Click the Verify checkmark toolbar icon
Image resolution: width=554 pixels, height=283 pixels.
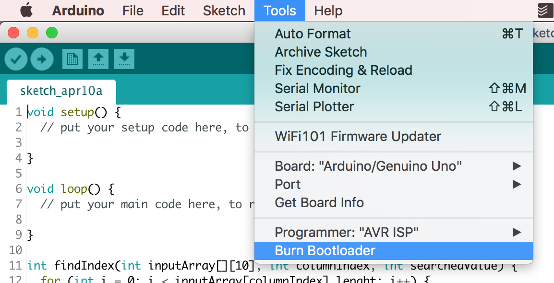pos(15,59)
